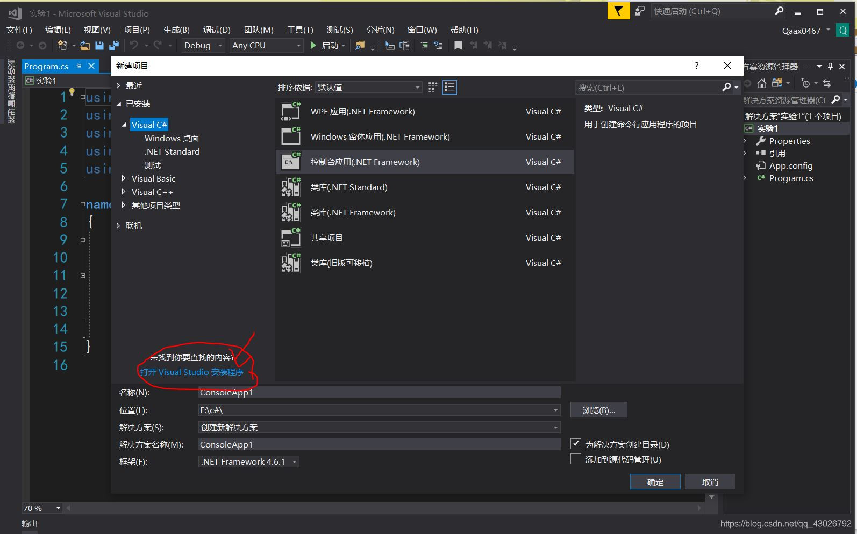857x534 pixels.
Task: Collapse the Visual C# tree node
Action: (124, 125)
